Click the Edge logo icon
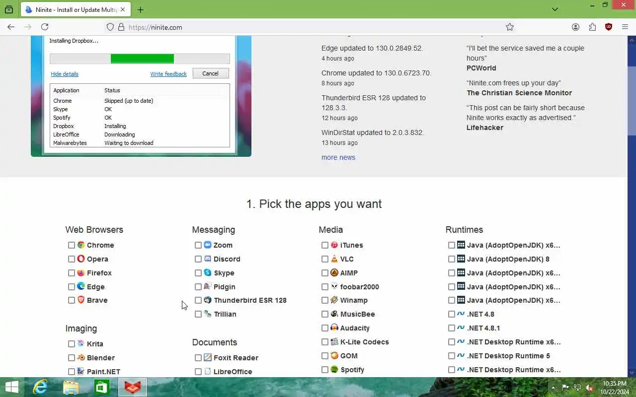This screenshot has height=397, width=636. pos(81,287)
